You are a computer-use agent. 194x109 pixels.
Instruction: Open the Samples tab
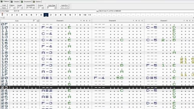point(15,2)
